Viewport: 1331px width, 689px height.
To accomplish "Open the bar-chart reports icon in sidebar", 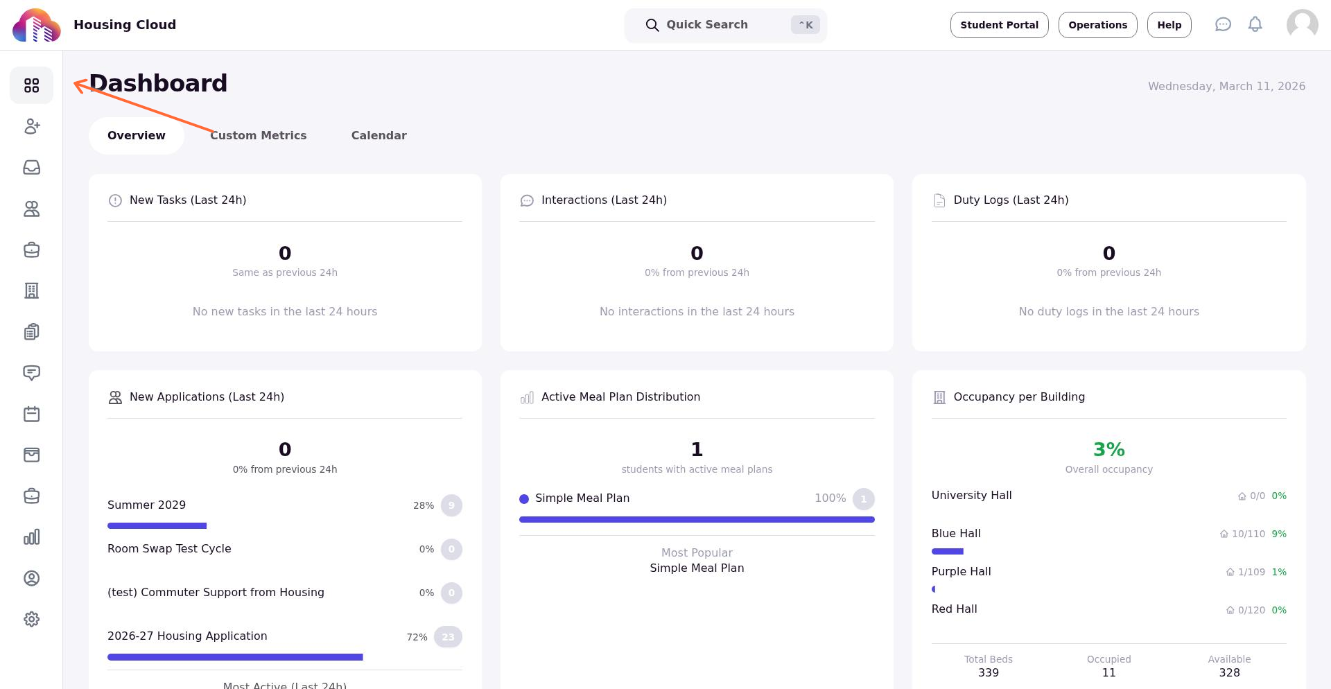I will tap(31, 537).
